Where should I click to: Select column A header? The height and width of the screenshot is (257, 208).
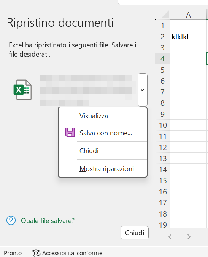[188, 15]
